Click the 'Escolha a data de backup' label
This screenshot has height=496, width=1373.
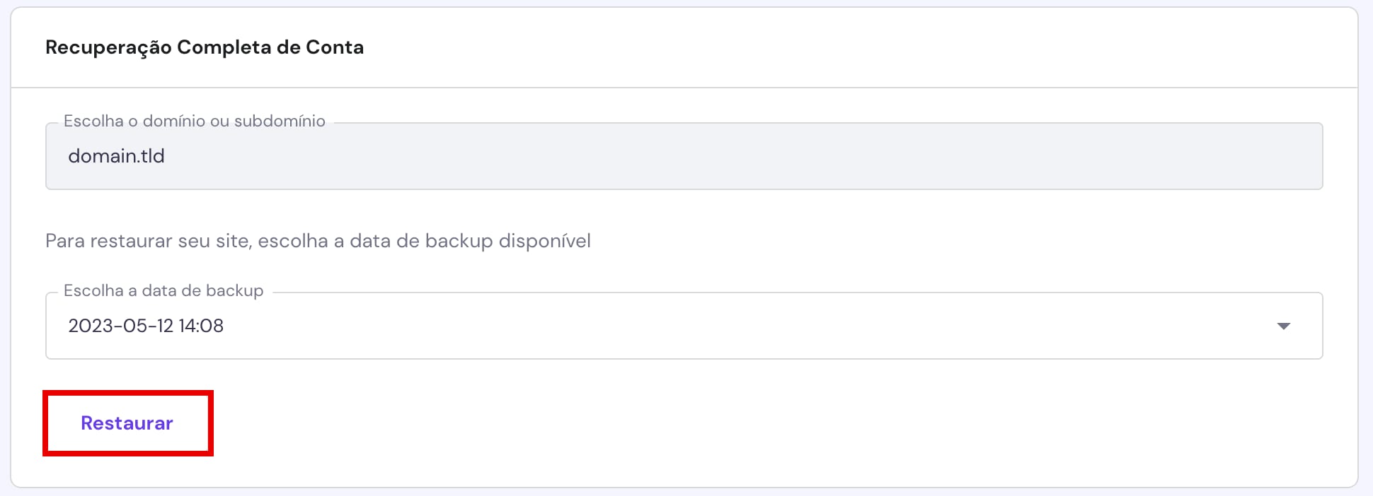[x=163, y=290]
